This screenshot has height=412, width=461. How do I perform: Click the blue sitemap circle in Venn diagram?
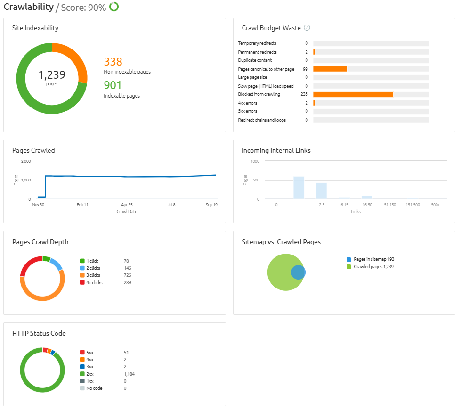click(299, 272)
